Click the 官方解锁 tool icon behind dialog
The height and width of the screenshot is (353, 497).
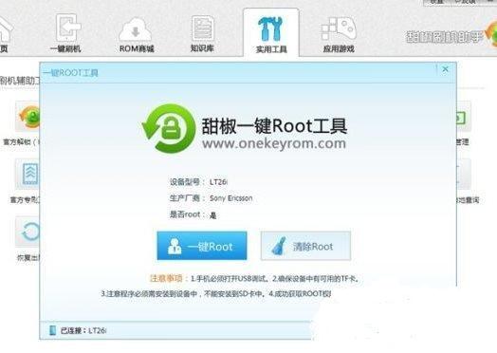[x=28, y=117]
